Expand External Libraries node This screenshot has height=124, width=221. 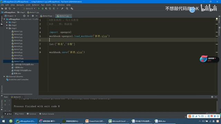(x=4, y=76)
